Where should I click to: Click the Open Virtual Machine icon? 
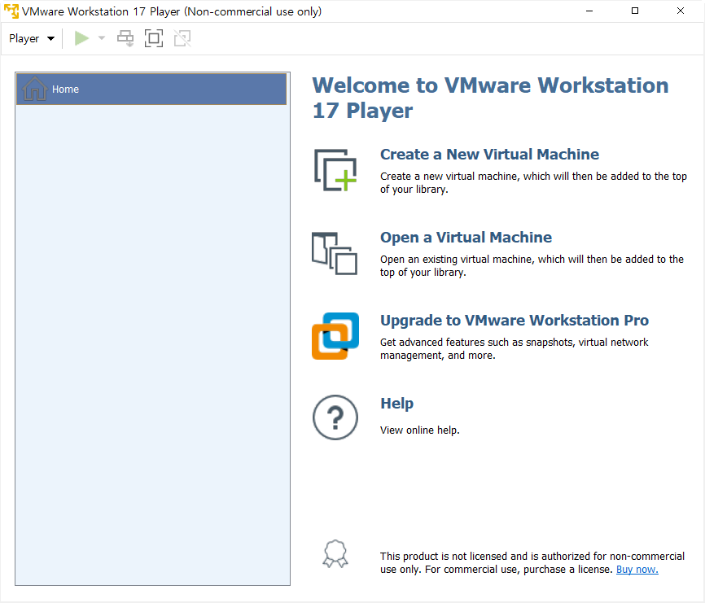(x=335, y=253)
